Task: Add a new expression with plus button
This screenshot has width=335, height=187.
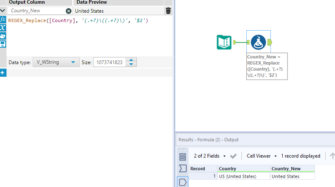Action: pyautogui.click(x=3, y=73)
